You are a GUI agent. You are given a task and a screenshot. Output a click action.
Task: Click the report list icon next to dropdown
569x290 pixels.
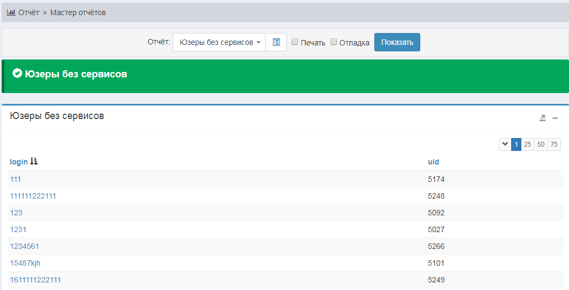click(x=276, y=42)
